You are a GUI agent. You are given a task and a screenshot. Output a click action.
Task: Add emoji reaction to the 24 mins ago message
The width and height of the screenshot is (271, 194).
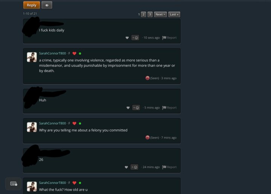134,167
